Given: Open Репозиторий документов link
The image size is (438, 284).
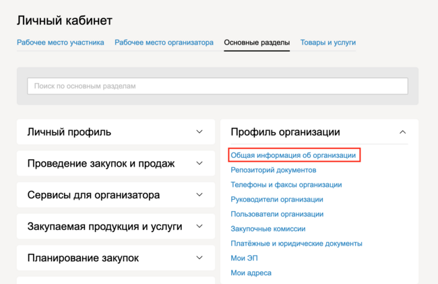Looking at the screenshot, I should [x=274, y=170].
